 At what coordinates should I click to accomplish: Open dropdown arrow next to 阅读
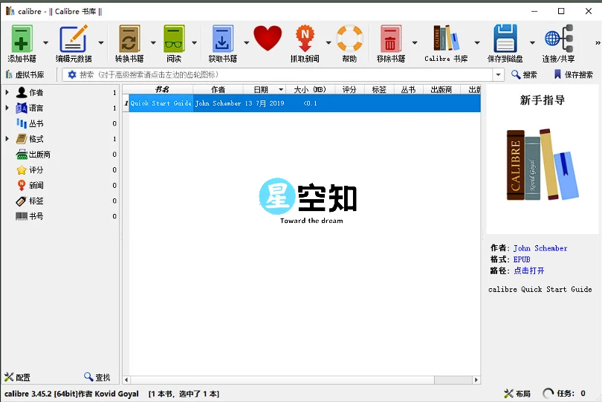click(x=194, y=42)
